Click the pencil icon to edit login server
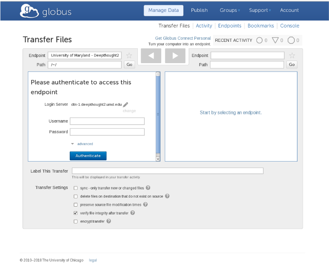 126,105
